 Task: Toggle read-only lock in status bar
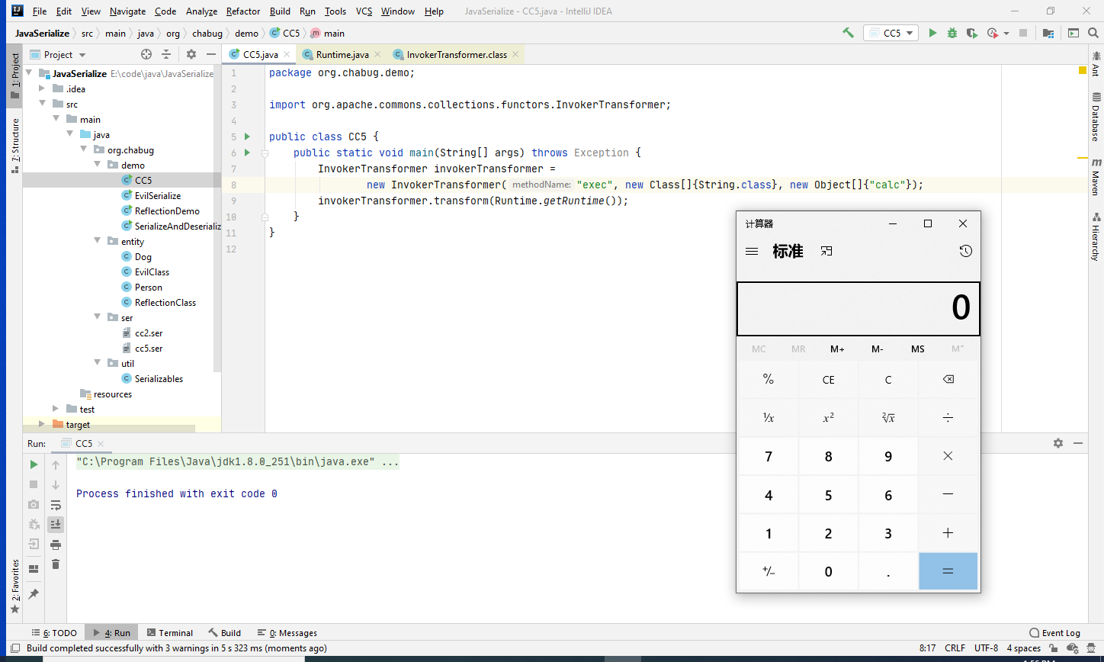click(1052, 648)
